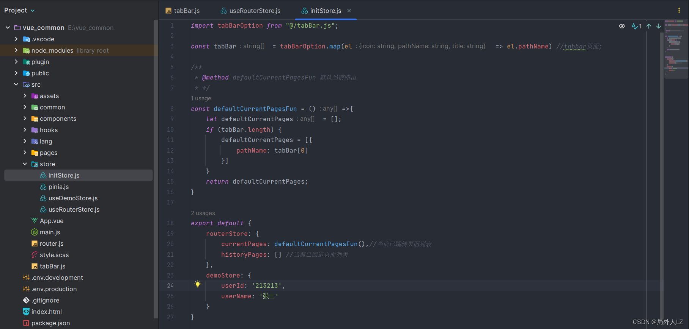Expand the assets folder
Screen dimensions: 689x329
click(25, 96)
